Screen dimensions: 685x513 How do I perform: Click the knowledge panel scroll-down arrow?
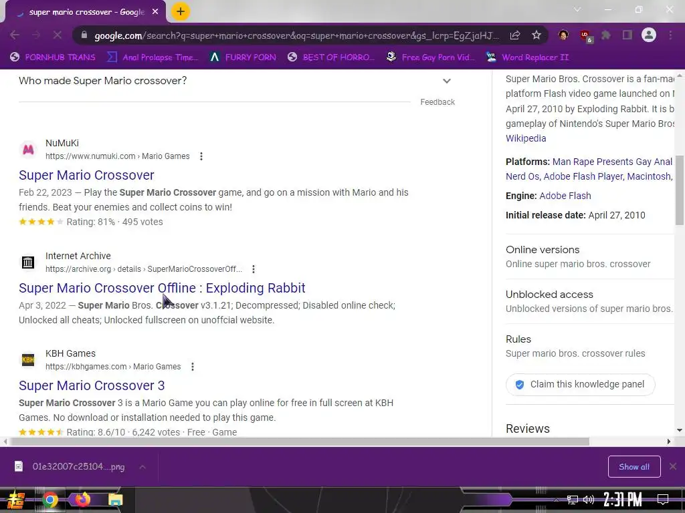680,431
